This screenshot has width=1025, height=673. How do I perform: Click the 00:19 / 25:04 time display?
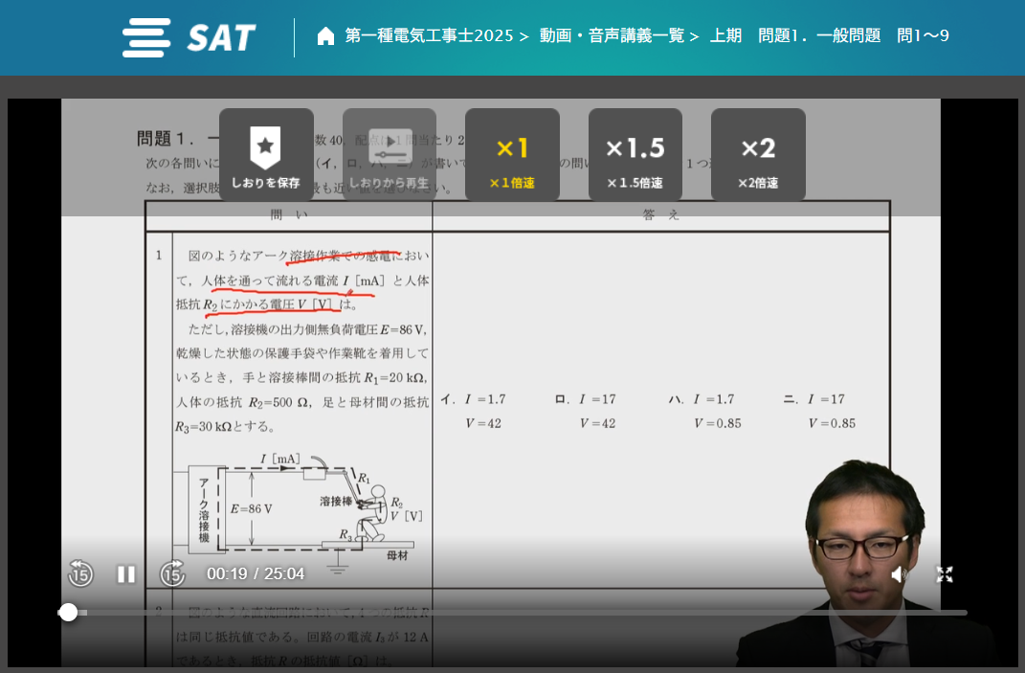[x=256, y=573]
